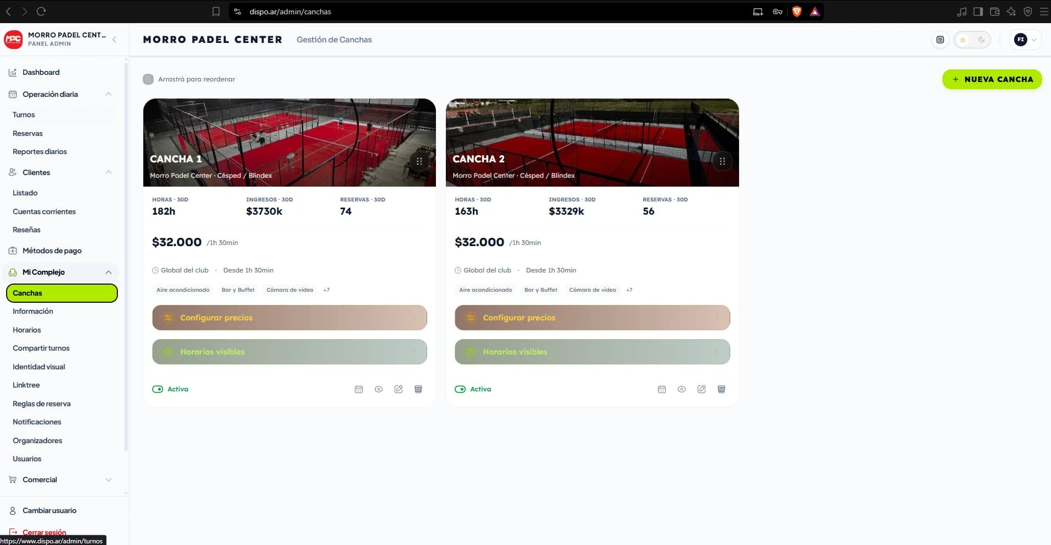The image size is (1051, 545).
Task: Click calendar icon on Cancha 1 card
Action: click(359, 389)
